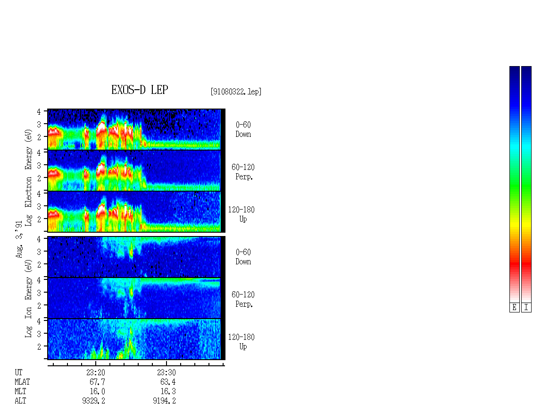Click the MLT row label

point(20,392)
